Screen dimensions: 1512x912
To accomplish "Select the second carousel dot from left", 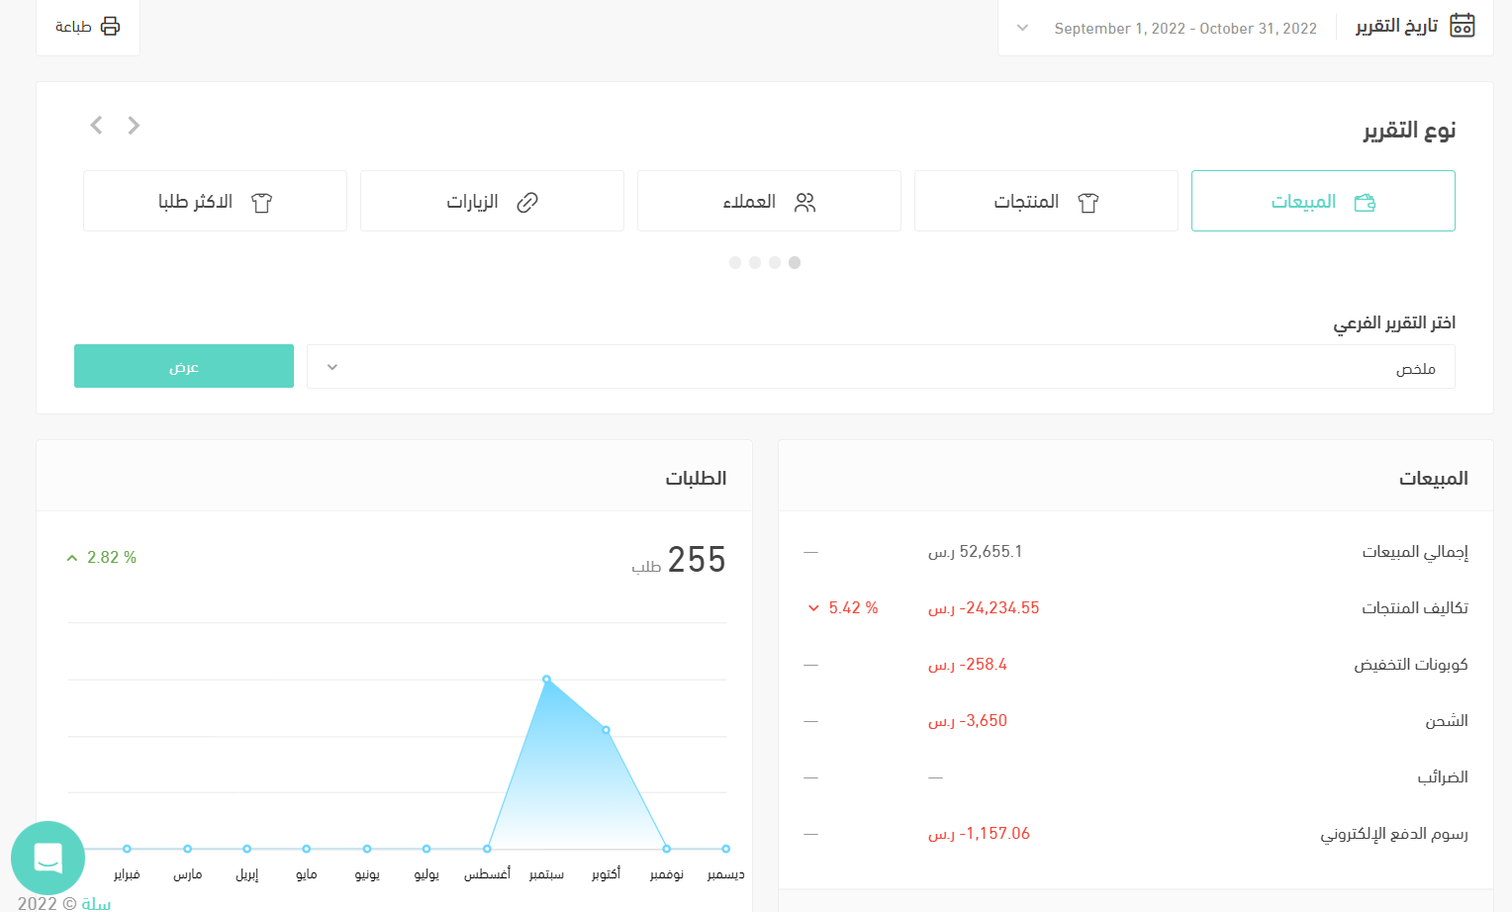I will tap(755, 263).
